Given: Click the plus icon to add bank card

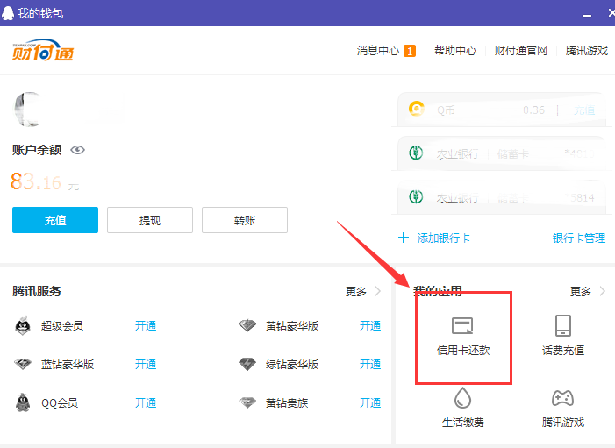Looking at the screenshot, I should coord(404,238).
